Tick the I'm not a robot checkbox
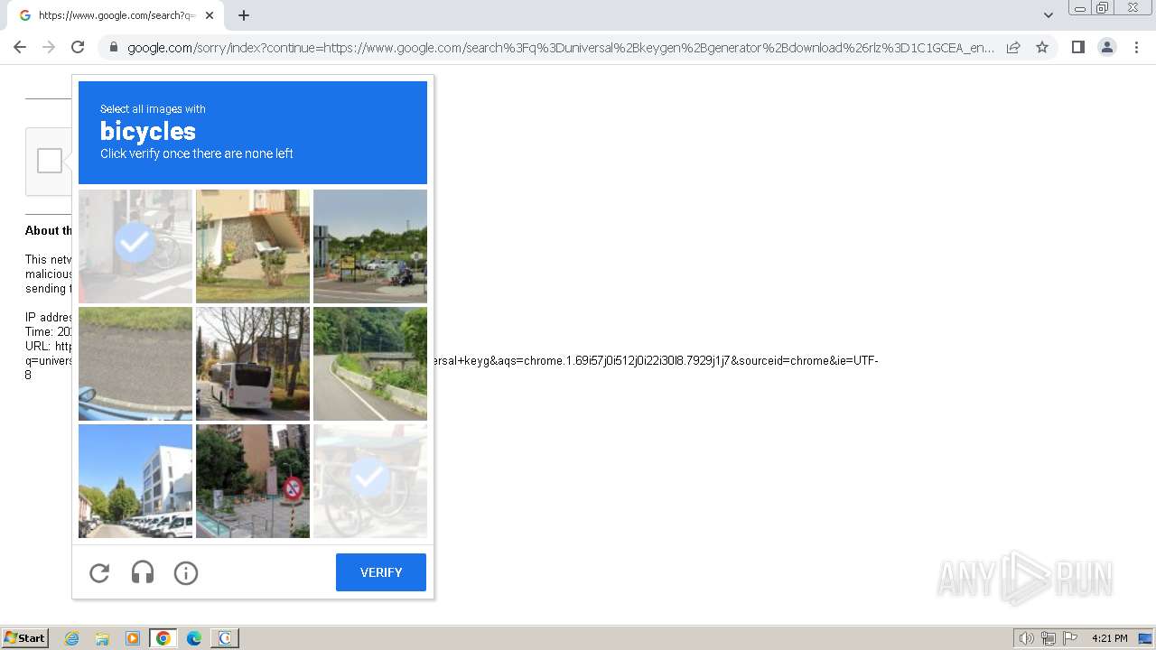1156x650 pixels. click(50, 161)
